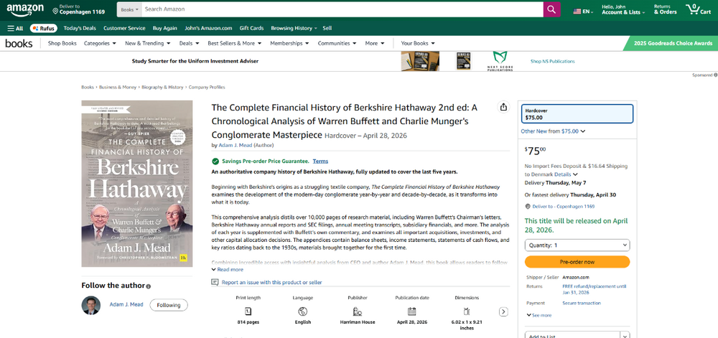
Task: Expand the EN language dropdown
Action: pyautogui.click(x=583, y=11)
